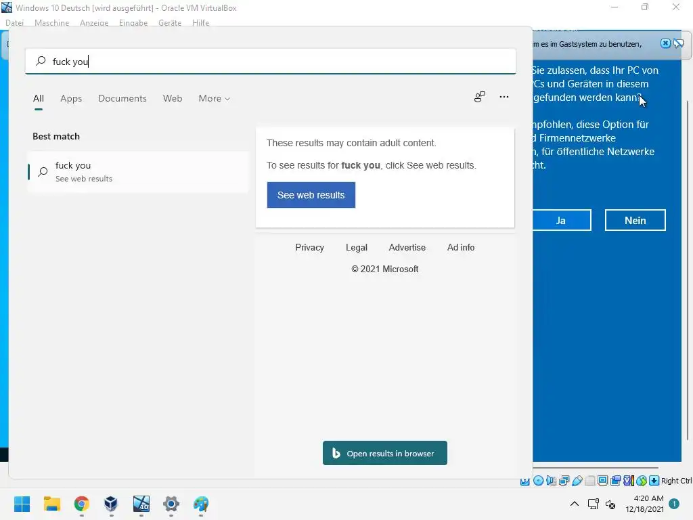Open the Geräte menu
This screenshot has height=520, width=693.
(170, 22)
